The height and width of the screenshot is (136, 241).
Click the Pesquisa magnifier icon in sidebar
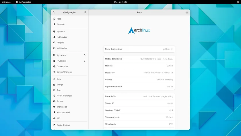coord(54,43)
